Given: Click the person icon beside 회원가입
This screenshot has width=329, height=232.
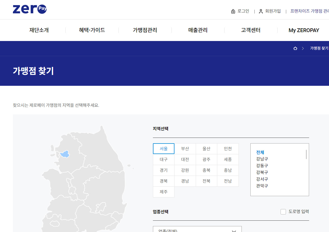Looking at the screenshot, I should (261, 11).
